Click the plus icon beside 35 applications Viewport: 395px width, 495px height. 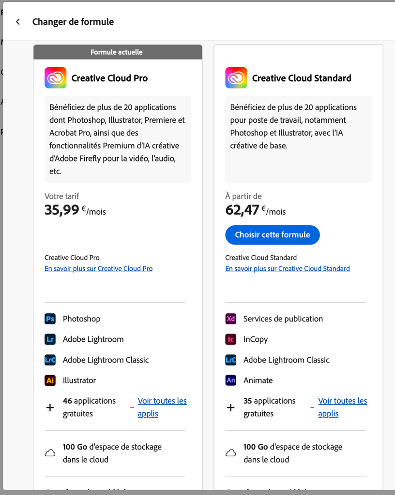click(231, 408)
